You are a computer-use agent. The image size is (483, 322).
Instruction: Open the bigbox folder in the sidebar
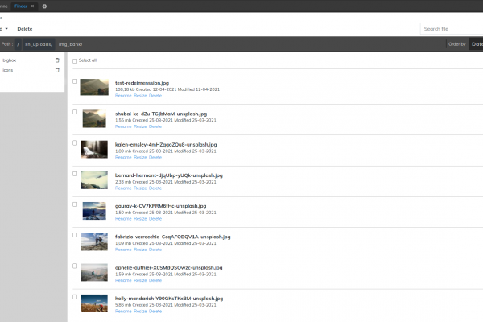pyautogui.click(x=9, y=60)
